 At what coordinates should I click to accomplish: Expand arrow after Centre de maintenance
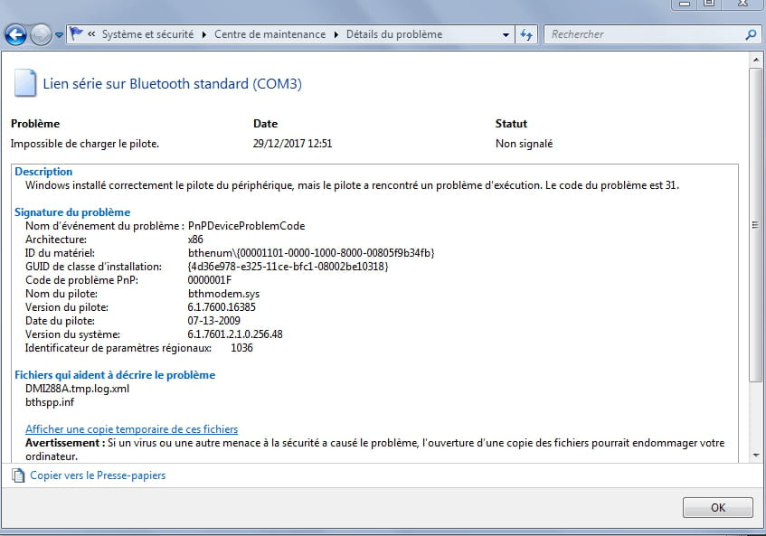coord(336,34)
